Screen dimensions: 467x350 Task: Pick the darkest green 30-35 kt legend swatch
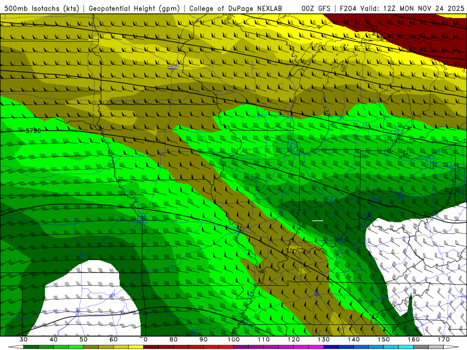pyautogui.click(x=31, y=346)
